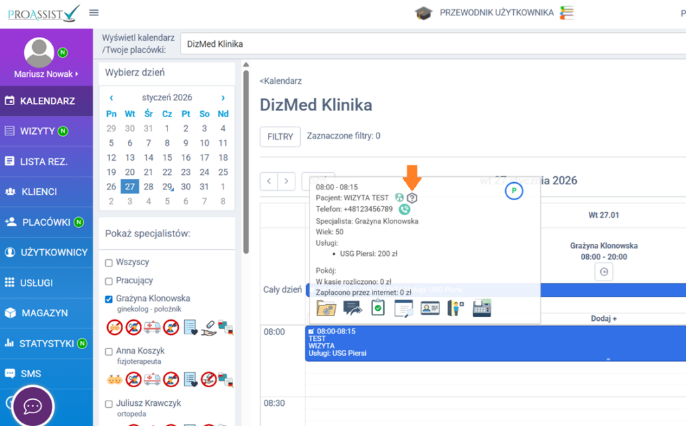Click the patient ID card icon
The width and height of the screenshot is (686, 426).
430,308
